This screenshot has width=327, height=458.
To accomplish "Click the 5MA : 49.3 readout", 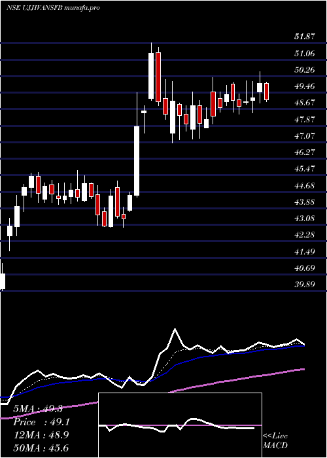I will [38, 409].
